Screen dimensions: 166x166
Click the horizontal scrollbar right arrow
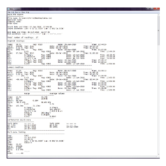pyautogui.click(x=156, y=157)
